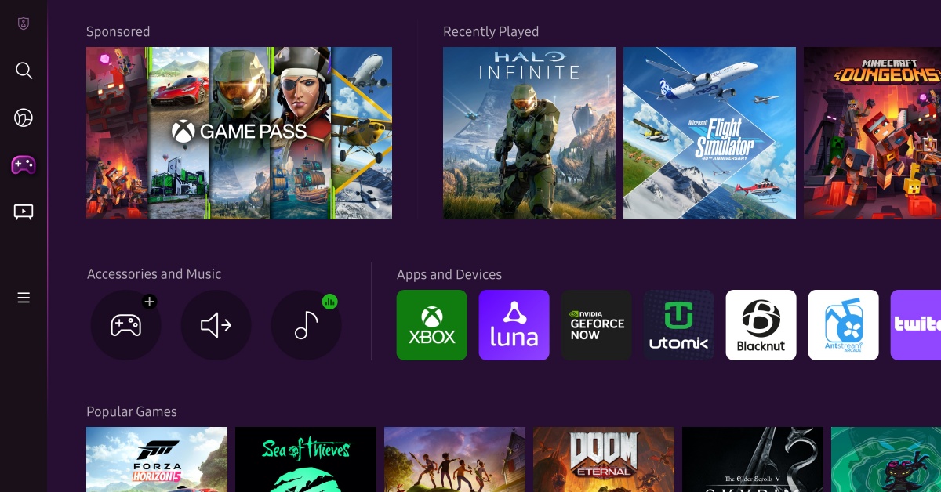Pick The Elder Scrolls V Skyrim tile

click(x=753, y=459)
